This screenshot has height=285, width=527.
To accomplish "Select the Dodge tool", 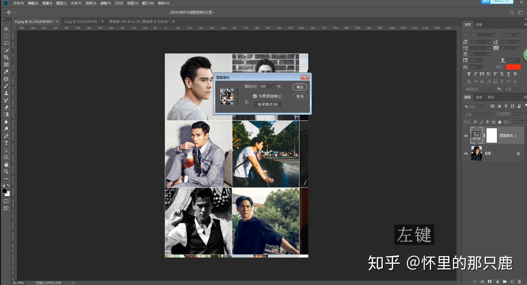I will 6,129.
